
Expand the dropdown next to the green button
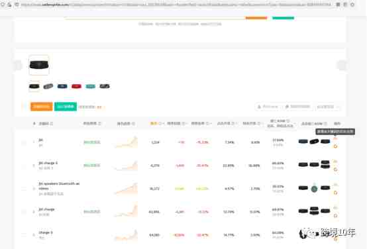(x=91, y=107)
